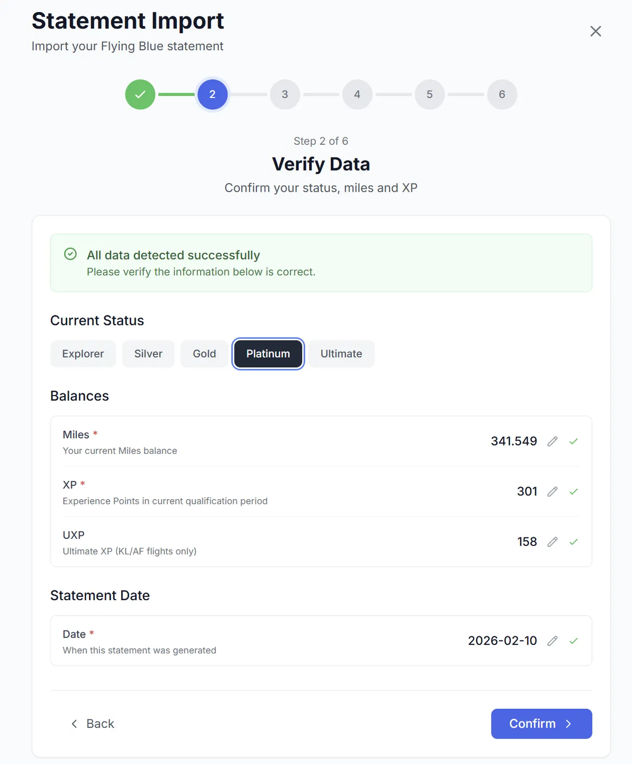Close the Statement Import dialog
This screenshot has height=764, width=632.
pos(596,31)
